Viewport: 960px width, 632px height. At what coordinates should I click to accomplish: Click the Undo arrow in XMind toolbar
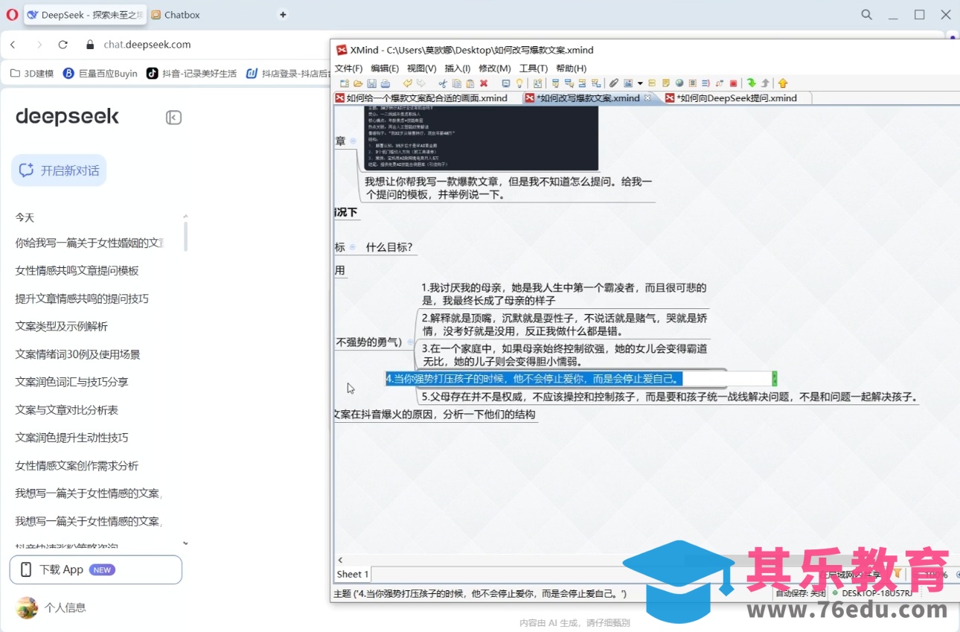[407, 83]
